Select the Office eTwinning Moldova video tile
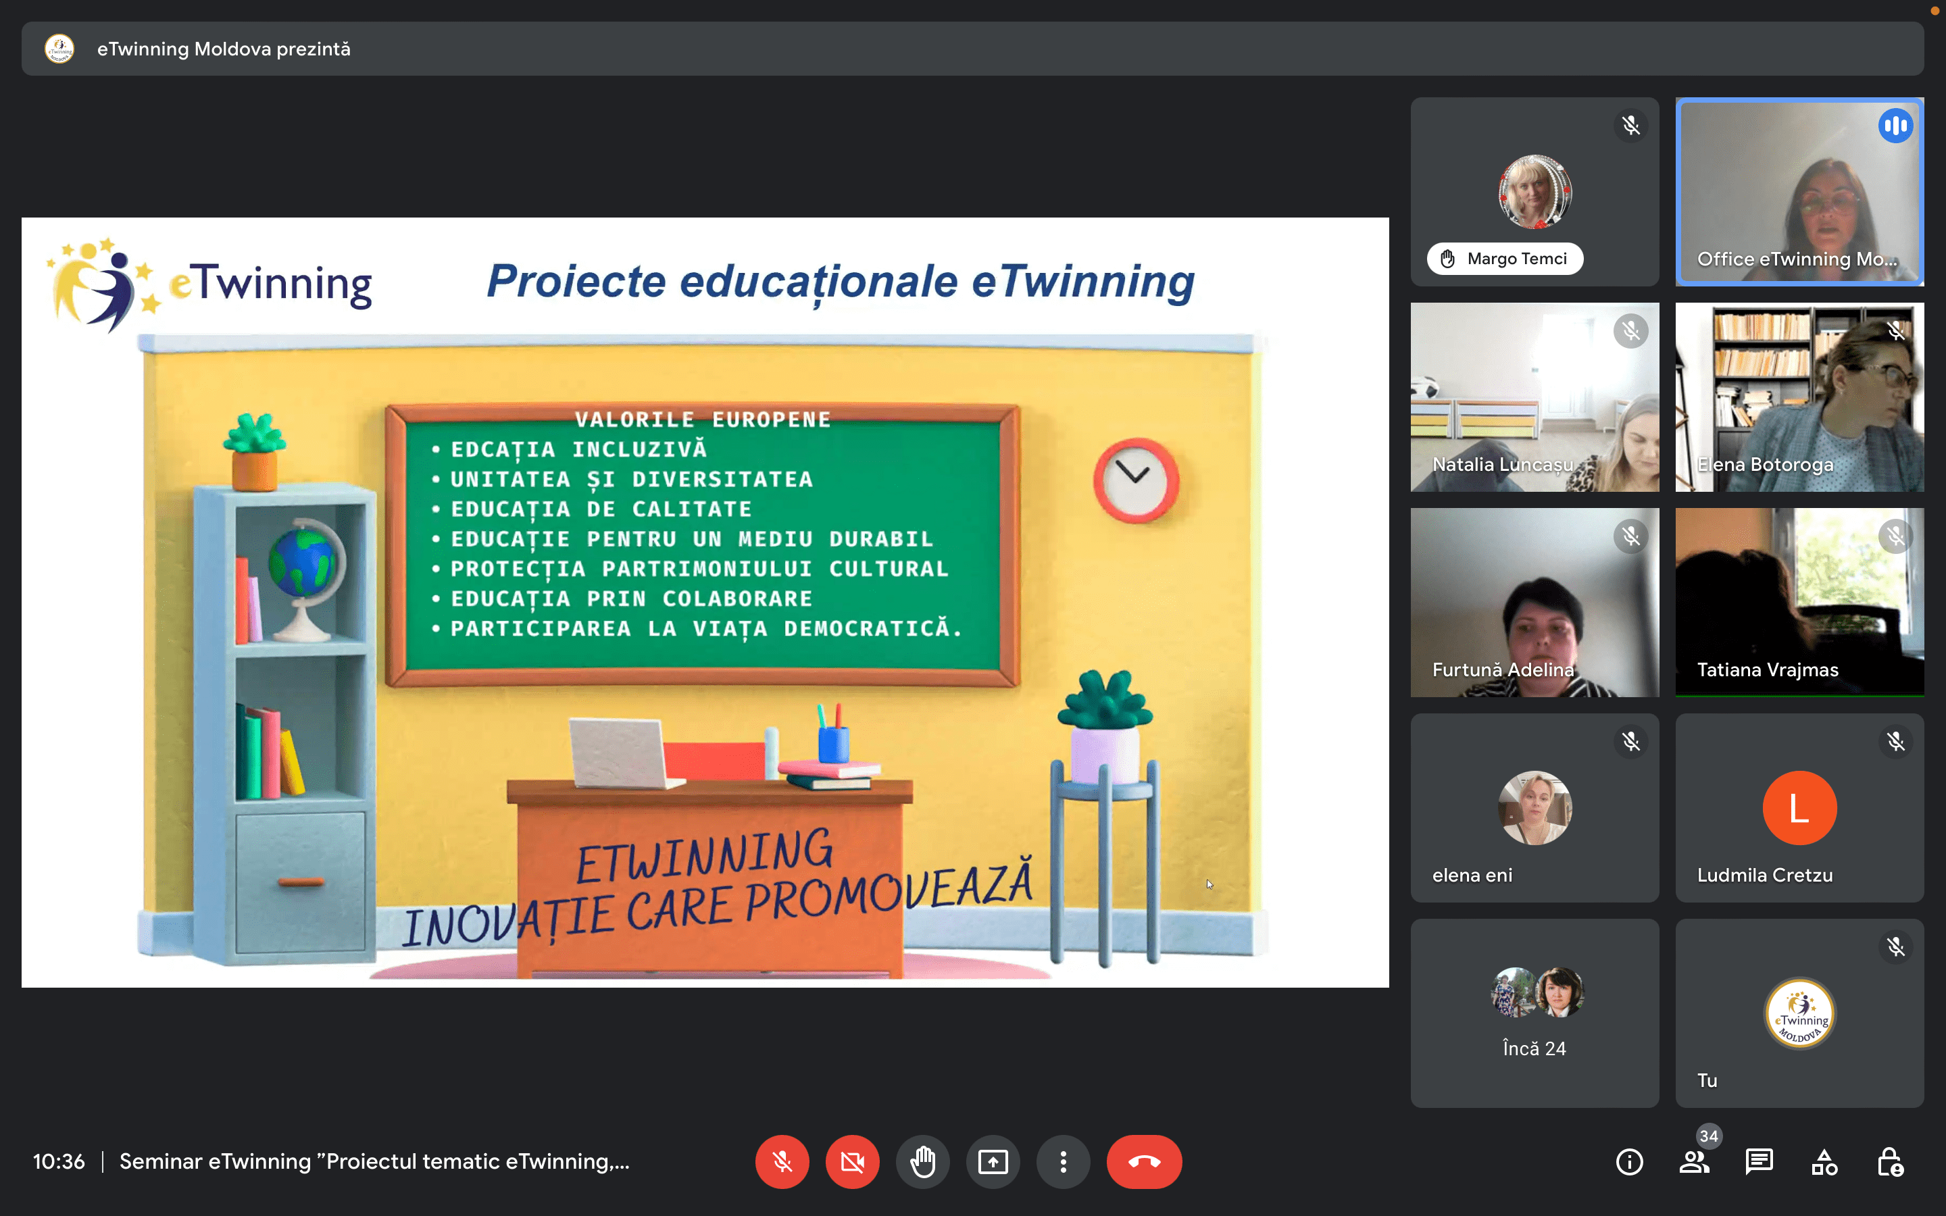This screenshot has height=1216, width=1946. click(x=1799, y=191)
